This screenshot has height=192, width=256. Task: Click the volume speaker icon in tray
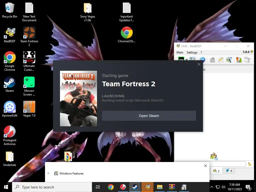[x=223, y=187]
